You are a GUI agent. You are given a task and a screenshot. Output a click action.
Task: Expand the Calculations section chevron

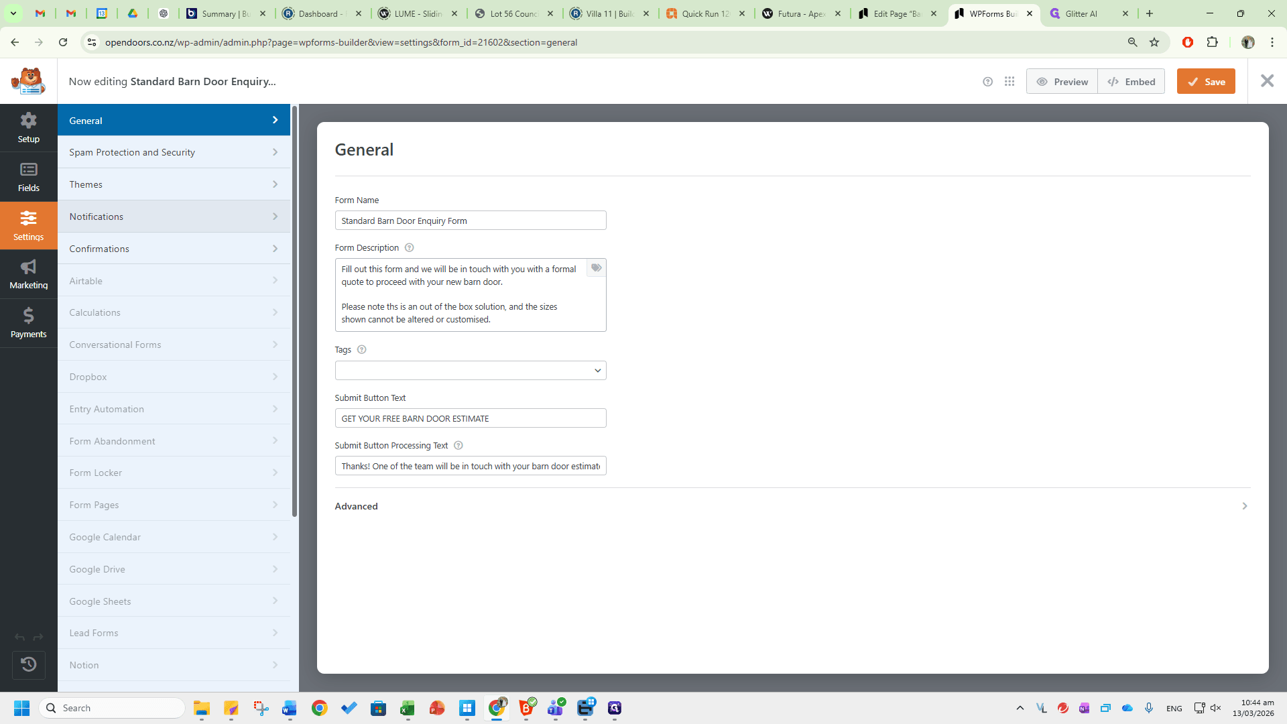pyautogui.click(x=275, y=312)
